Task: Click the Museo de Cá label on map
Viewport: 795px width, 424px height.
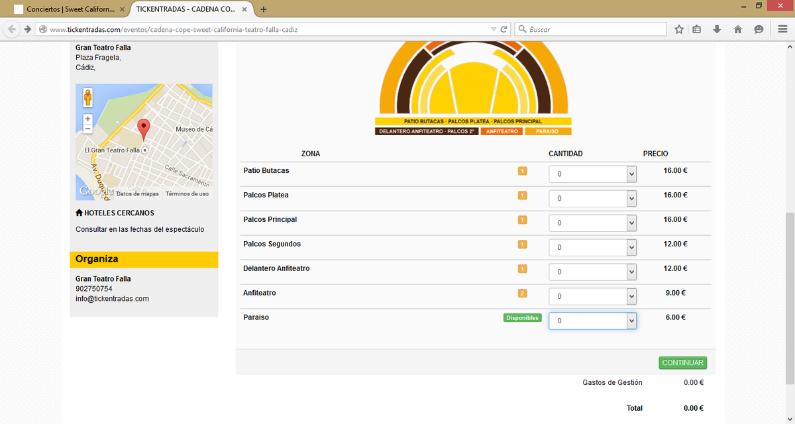Action: coord(194,129)
